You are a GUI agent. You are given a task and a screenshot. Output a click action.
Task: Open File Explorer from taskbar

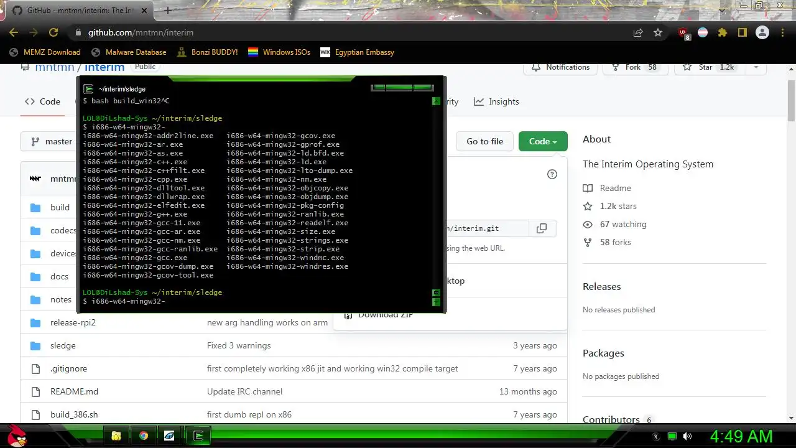pos(116,436)
